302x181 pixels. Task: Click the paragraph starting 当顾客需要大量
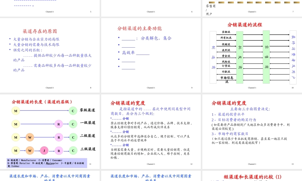(150, 154)
